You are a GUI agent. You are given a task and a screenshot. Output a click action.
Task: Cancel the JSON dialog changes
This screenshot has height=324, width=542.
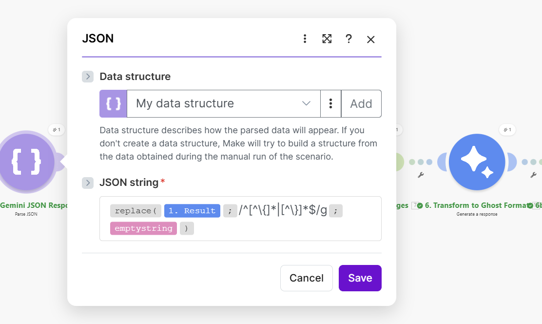(x=306, y=278)
